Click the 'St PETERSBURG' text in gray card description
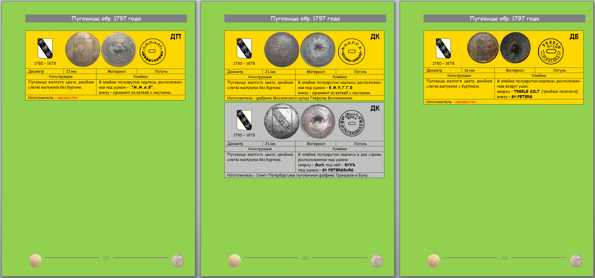The height and width of the screenshot is (278, 595). tap(338, 170)
